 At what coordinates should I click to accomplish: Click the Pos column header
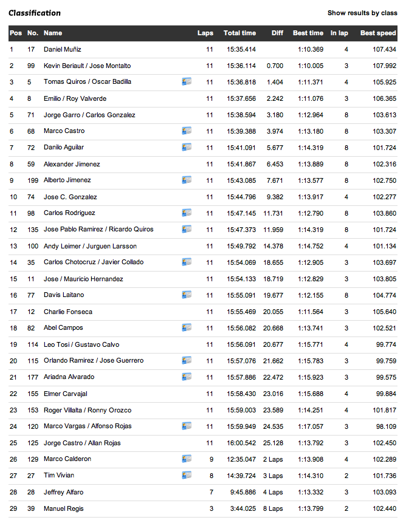pos(15,33)
